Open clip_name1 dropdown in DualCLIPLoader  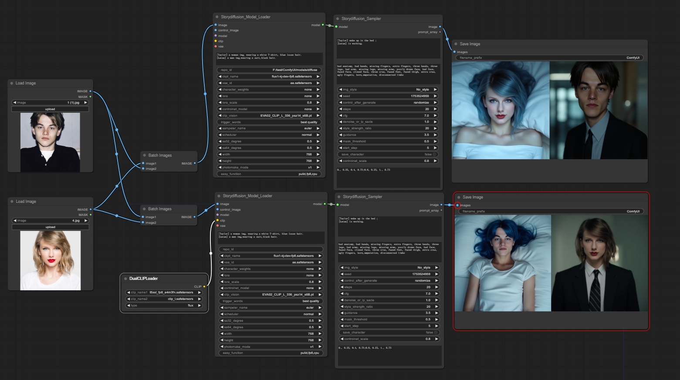[x=164, y=293]
